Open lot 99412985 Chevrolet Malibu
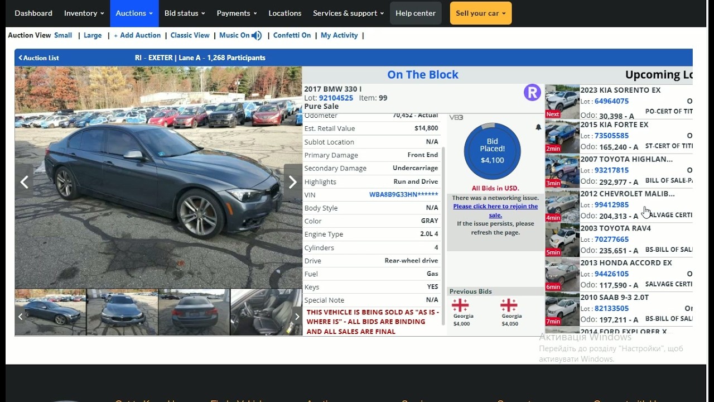 [x=611, y=205]
